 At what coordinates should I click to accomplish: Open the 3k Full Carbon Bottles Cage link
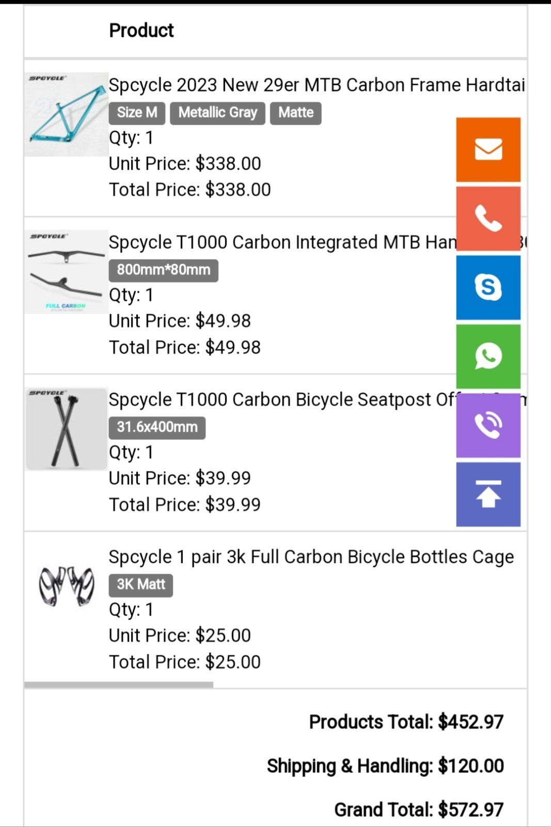pyautogui.click(x=311, y=557)
